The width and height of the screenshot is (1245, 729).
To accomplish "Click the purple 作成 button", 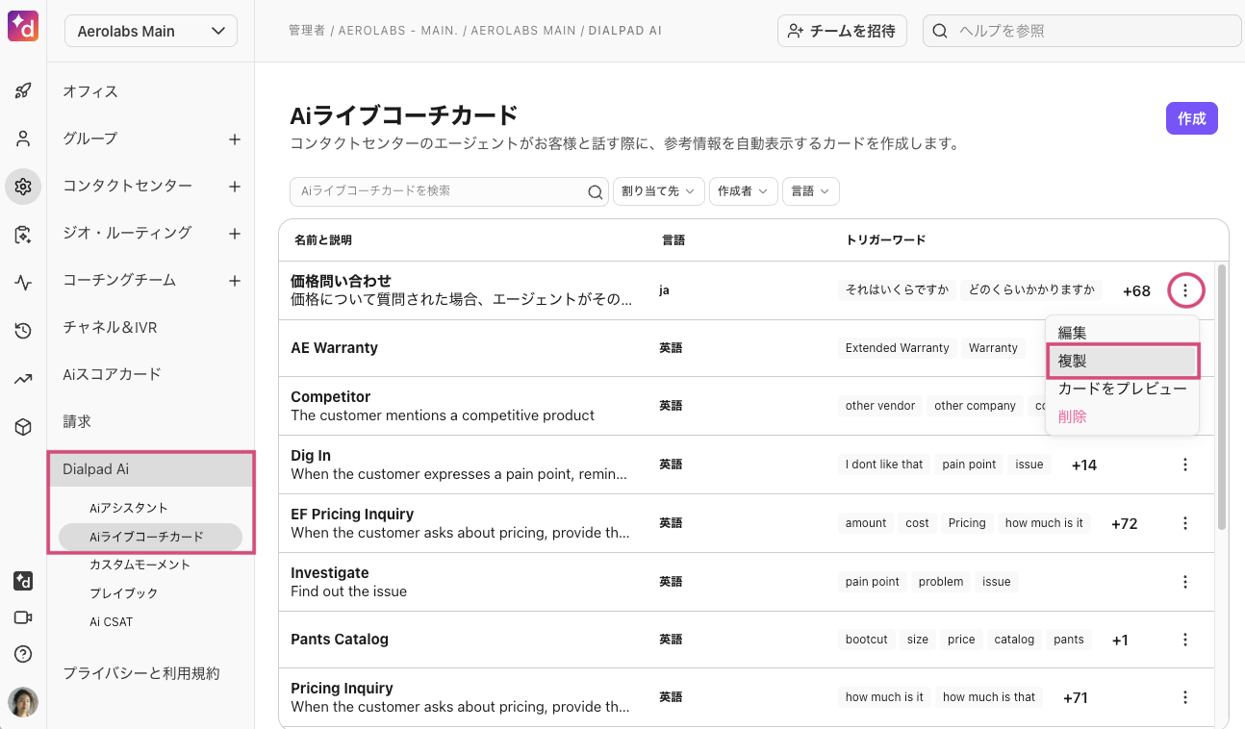I will coord(1191,118).
